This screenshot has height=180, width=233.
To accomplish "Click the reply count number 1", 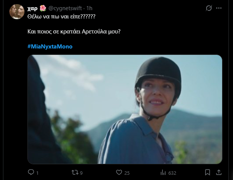I will pos(38,172).
